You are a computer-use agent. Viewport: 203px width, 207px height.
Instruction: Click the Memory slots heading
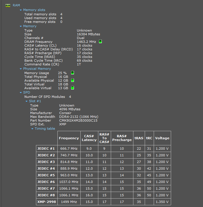point(34,10)
